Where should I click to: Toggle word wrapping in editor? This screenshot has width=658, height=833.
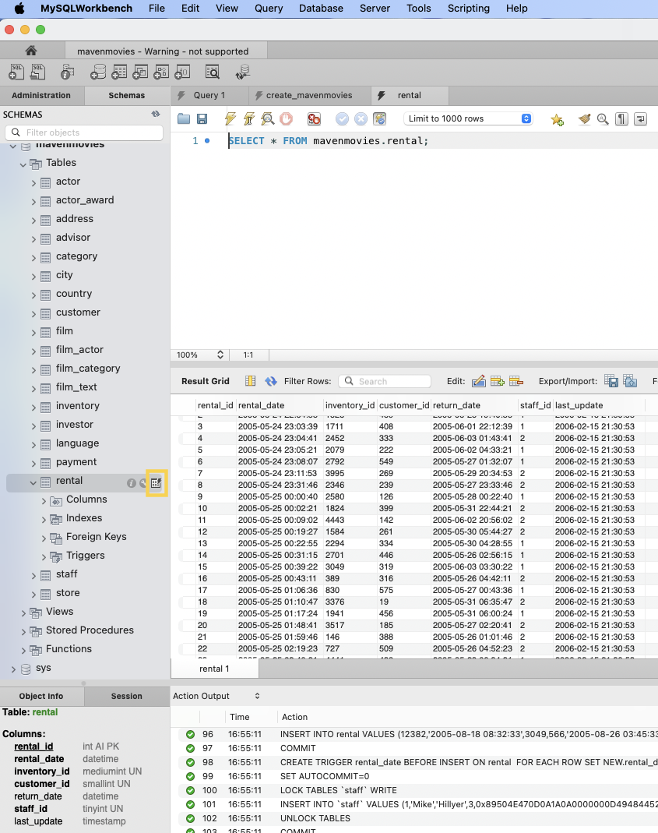(640, 119)
